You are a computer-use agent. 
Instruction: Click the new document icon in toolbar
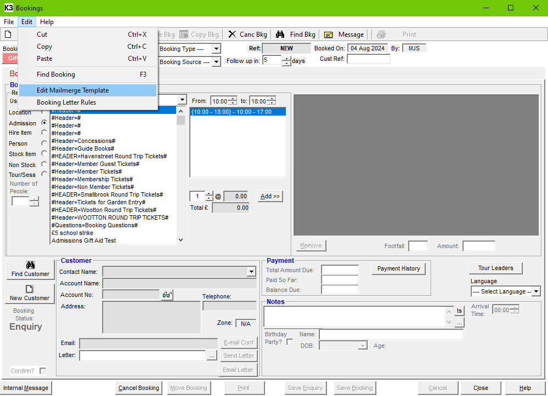[8, 35]
